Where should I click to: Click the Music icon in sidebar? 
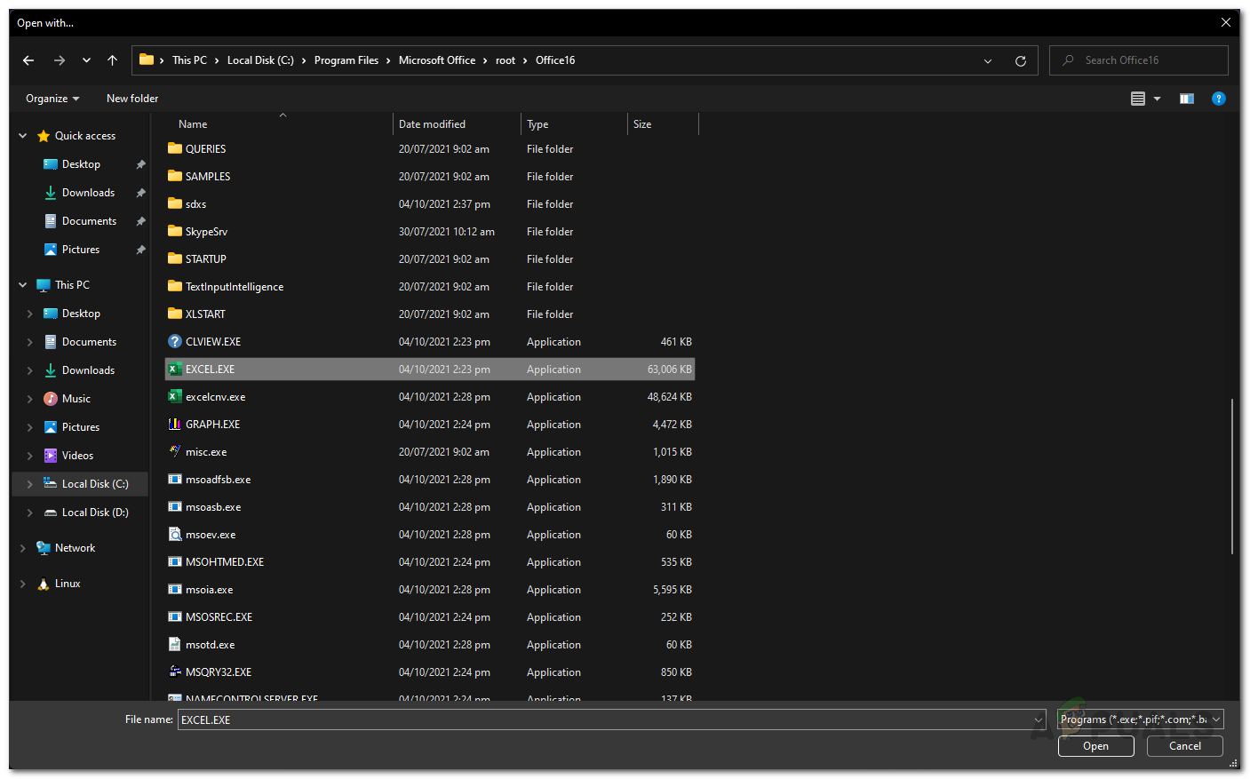coord(51,399)
